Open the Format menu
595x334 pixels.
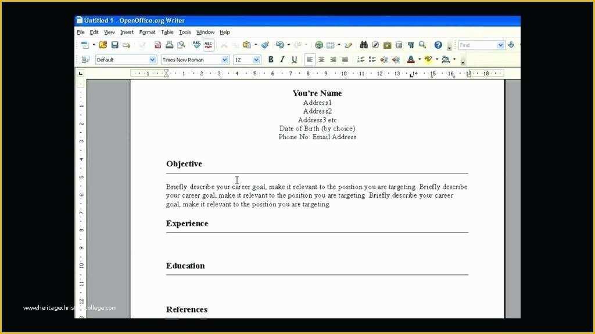click(x=147, y=32)
